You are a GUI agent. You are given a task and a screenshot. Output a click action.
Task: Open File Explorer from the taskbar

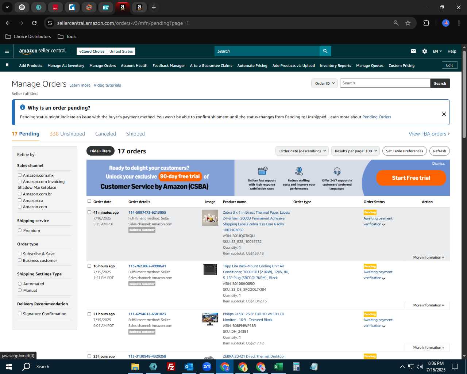[x=135, y=367]
